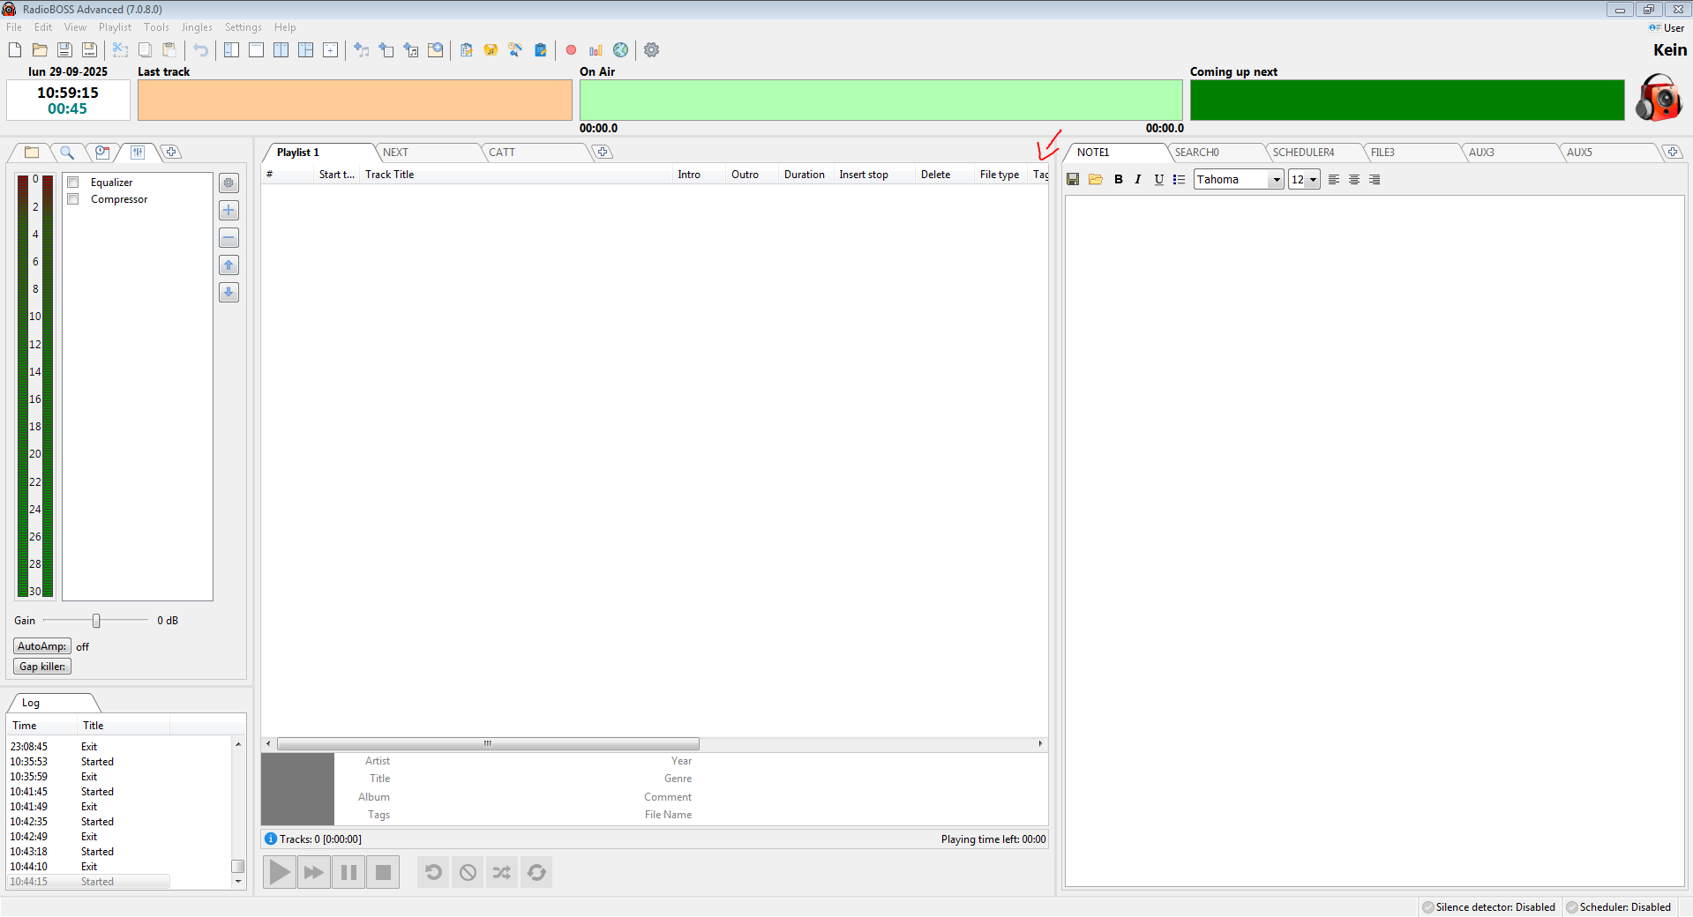Screen dimensions: 1693x917
Task: Move effect up with the up arrow button
Action: pos(228,265)
